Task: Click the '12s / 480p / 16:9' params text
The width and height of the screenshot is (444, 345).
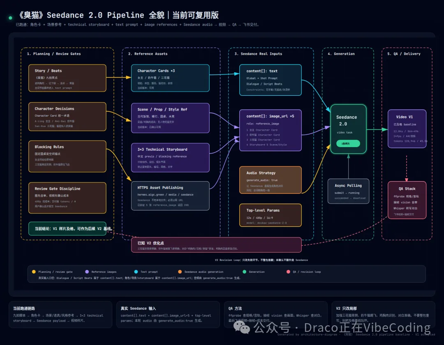Action: pyautogui.click(x=260, y=218)
